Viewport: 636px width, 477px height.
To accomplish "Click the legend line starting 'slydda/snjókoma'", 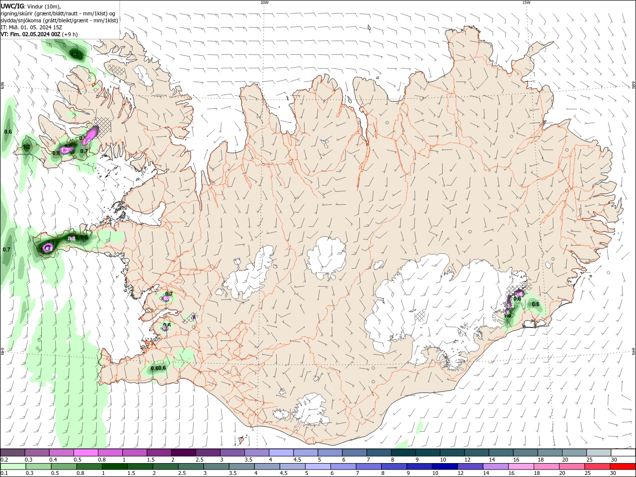I will (x=59, y=20).
